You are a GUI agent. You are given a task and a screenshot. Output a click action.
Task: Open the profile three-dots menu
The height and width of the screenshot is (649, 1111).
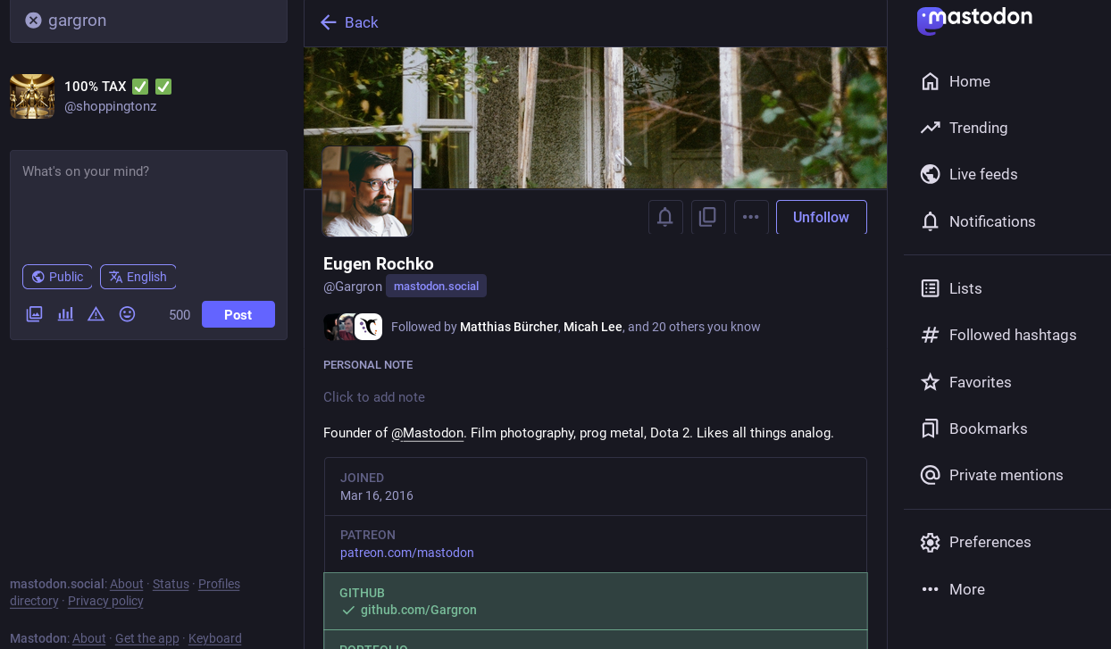[x=751, y=217]
